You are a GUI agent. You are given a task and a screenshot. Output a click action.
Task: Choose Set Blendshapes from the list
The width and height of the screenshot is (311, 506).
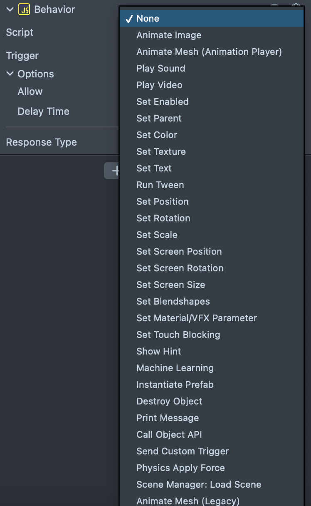pos(173,301)
